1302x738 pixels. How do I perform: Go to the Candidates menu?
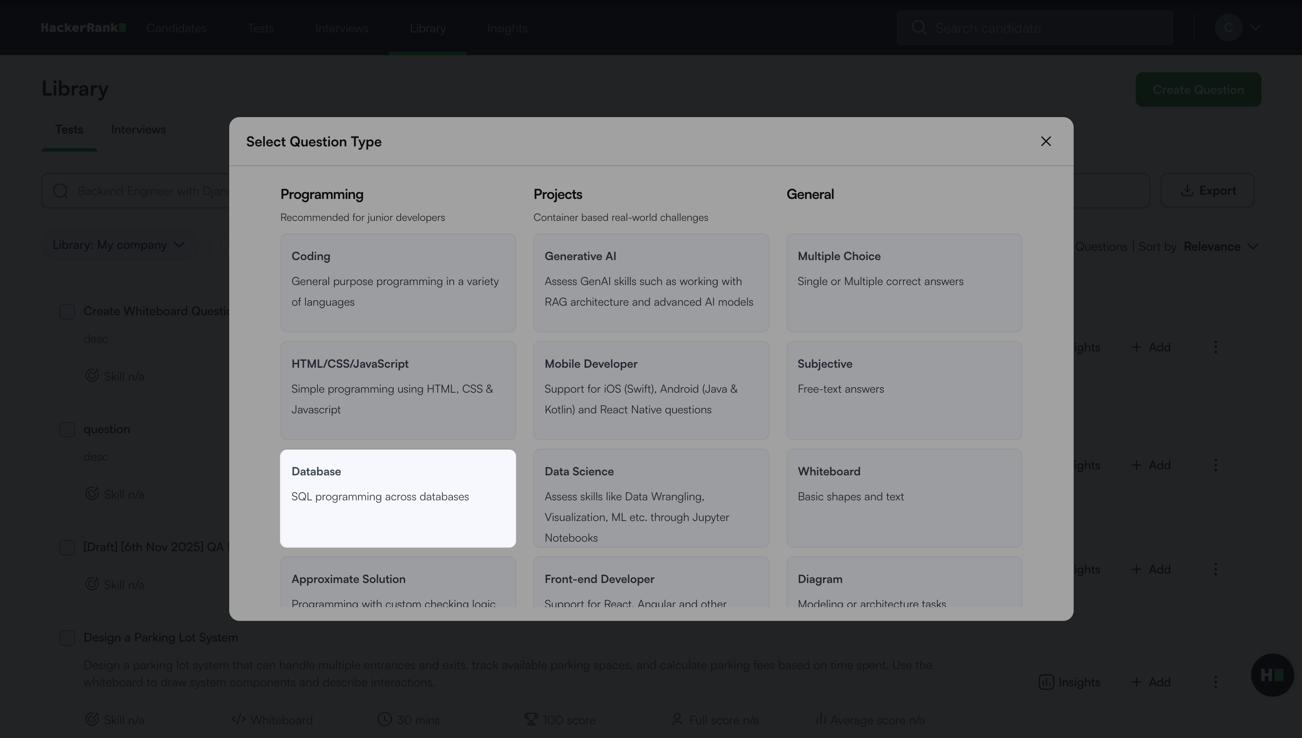(176, 28)
